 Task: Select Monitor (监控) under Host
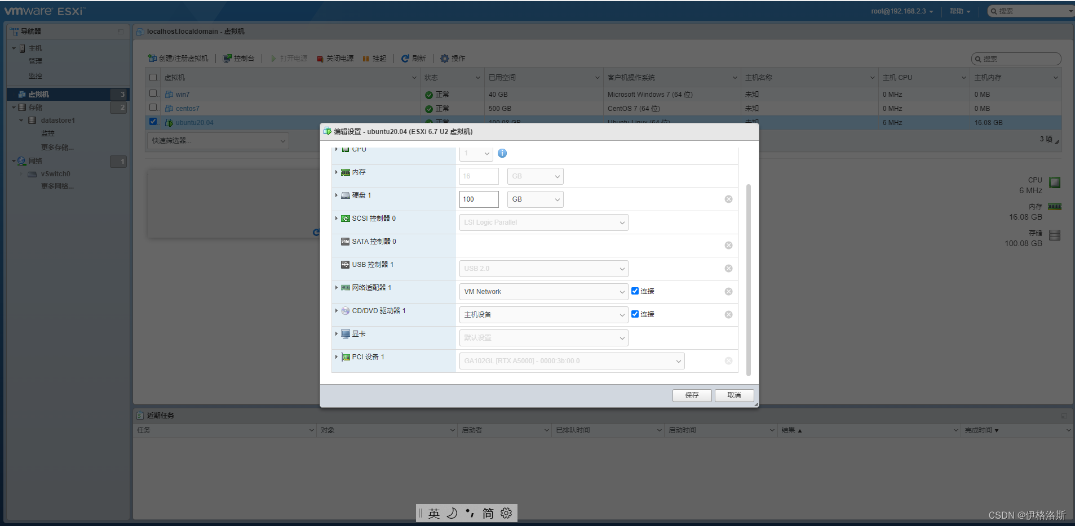[36, 76]
